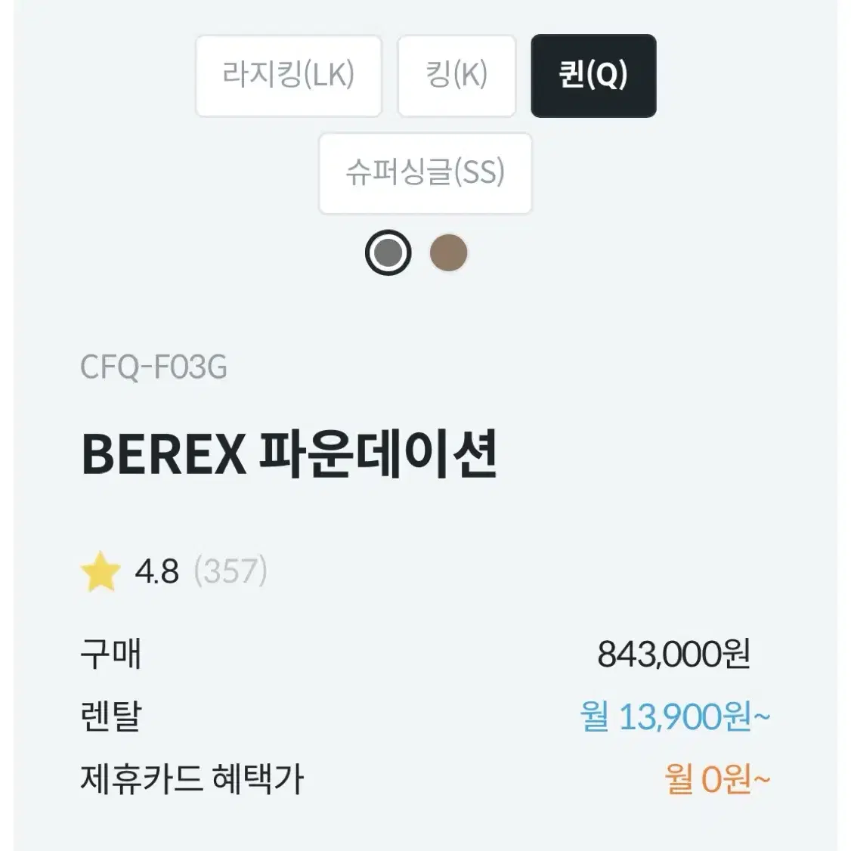The image size is (851, 851).
Task: Click the 렌탈 label
Action: [x=110, y=716]
